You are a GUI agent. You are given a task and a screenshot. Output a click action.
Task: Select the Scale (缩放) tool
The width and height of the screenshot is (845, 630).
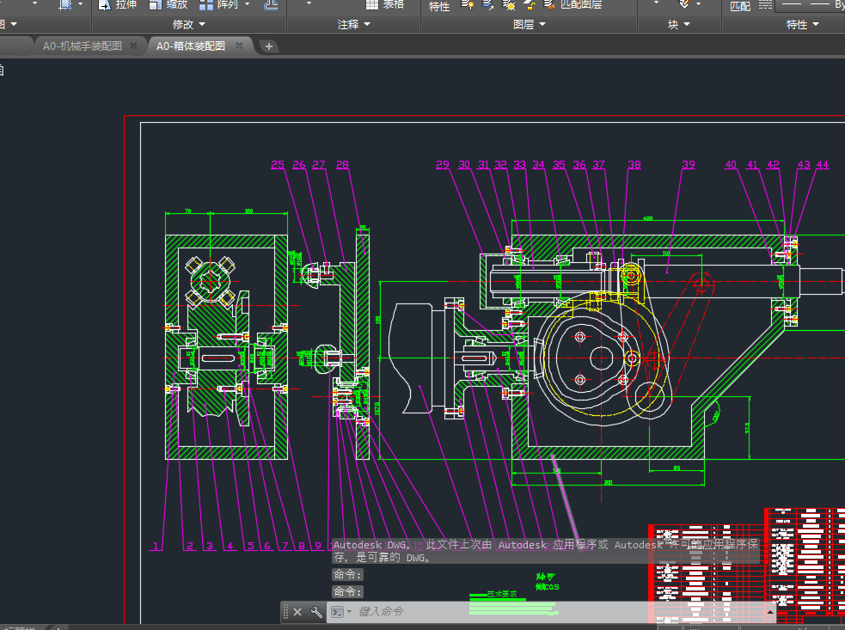pyautogui.click(x=168, y=5)
